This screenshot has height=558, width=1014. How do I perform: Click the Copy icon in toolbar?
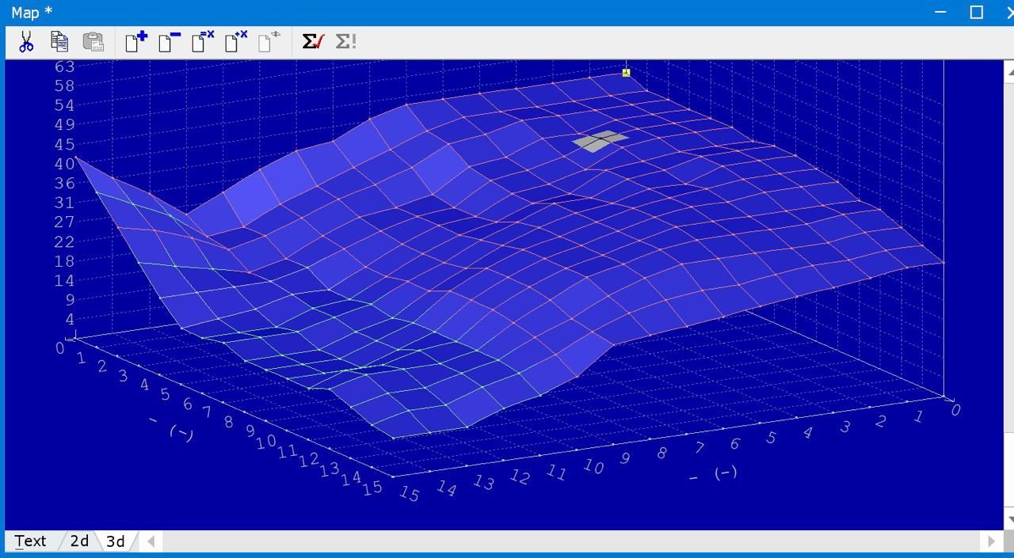coord(59,42)
